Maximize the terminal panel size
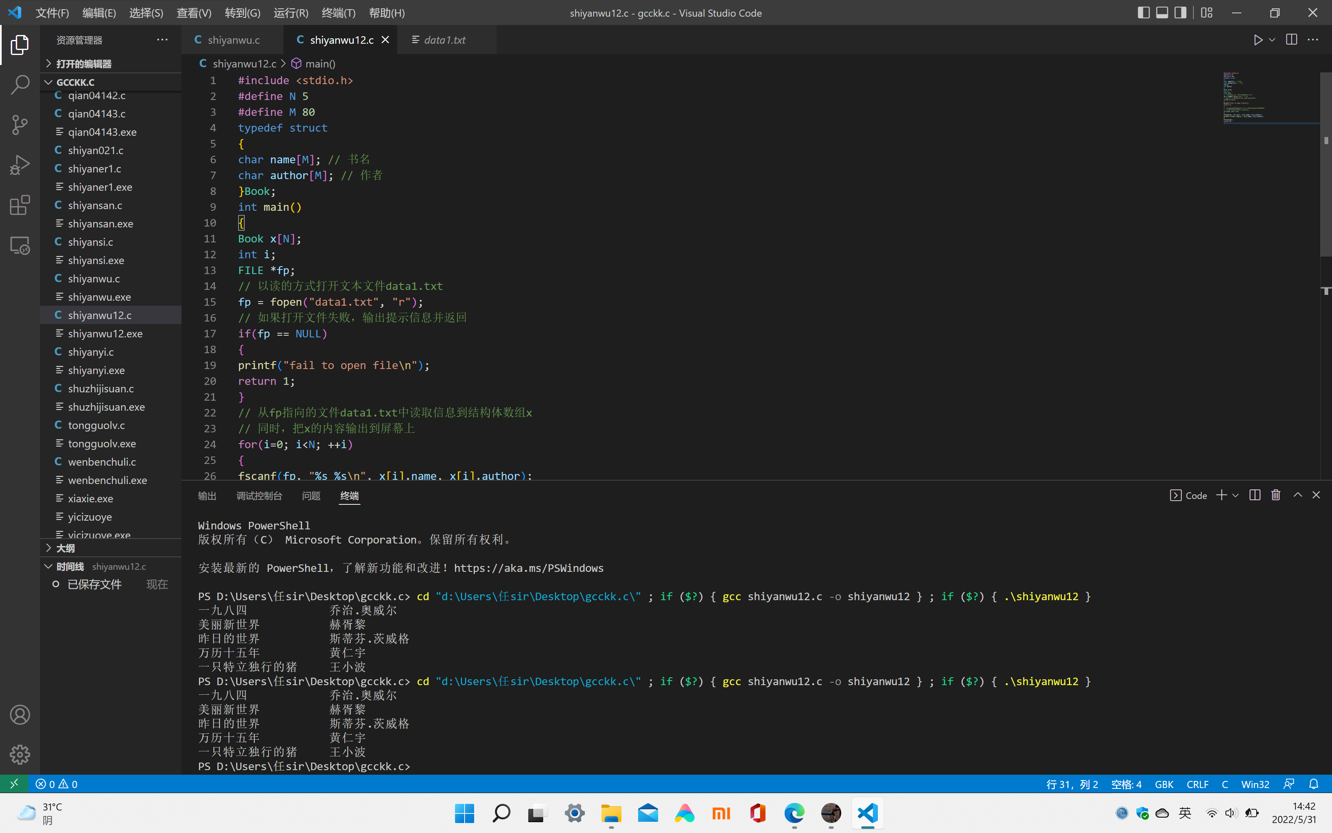 coord(1297,495)
